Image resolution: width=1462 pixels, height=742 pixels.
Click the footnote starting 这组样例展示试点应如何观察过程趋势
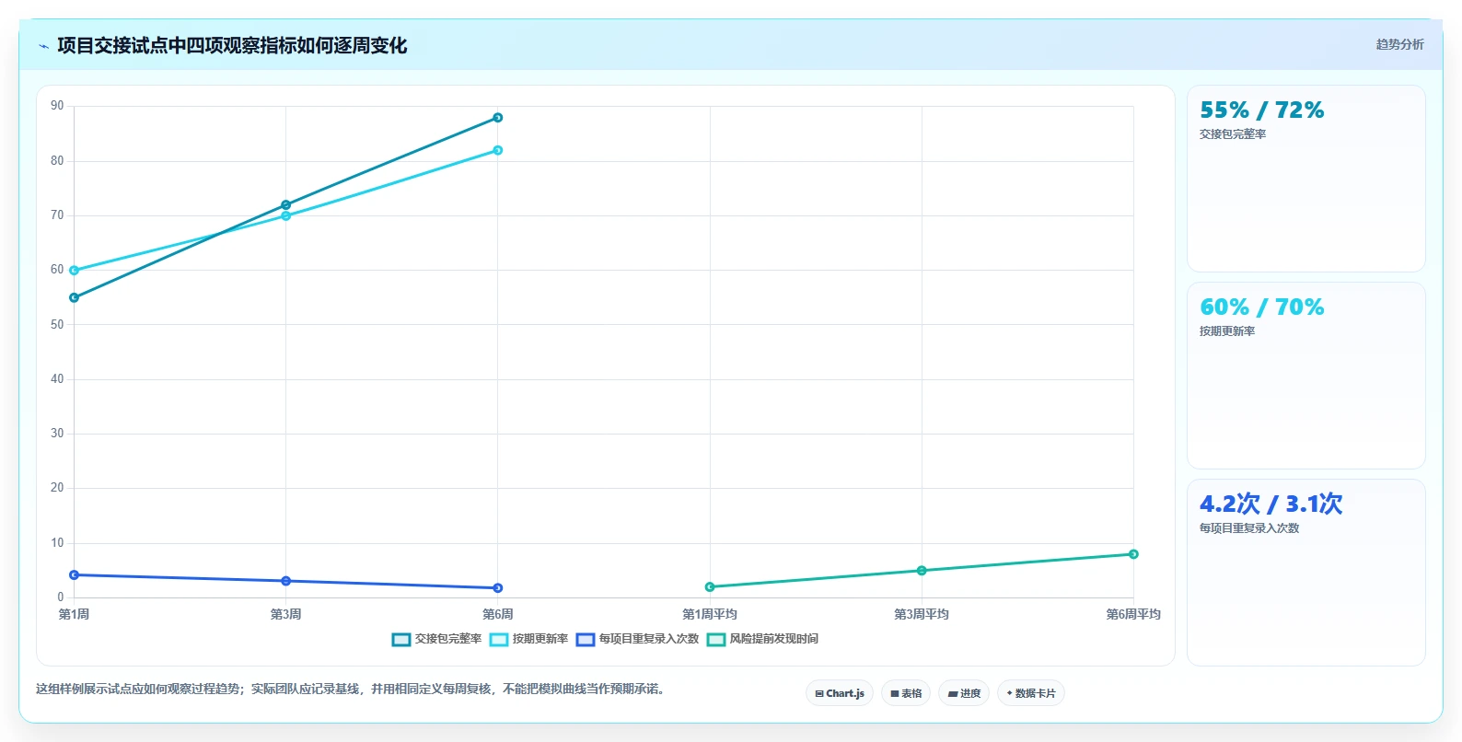(351, 689)
